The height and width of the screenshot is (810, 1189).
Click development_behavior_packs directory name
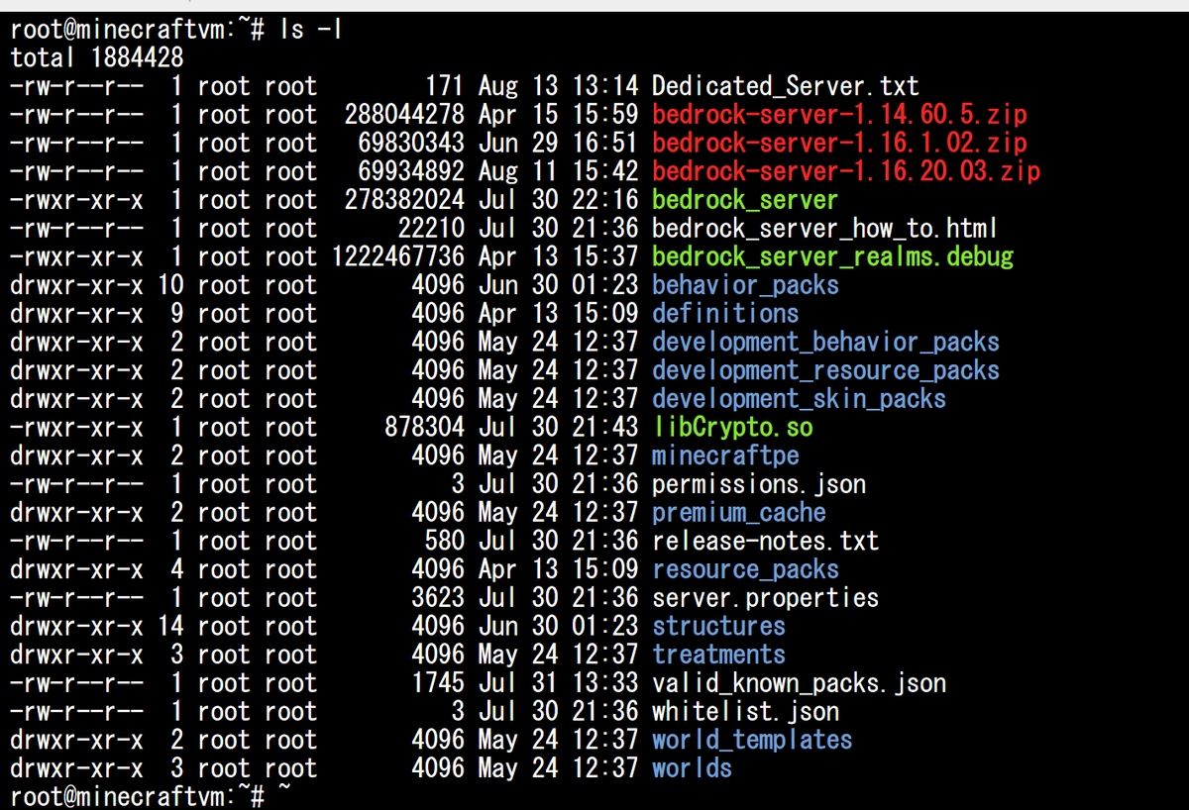click(825, 344)
